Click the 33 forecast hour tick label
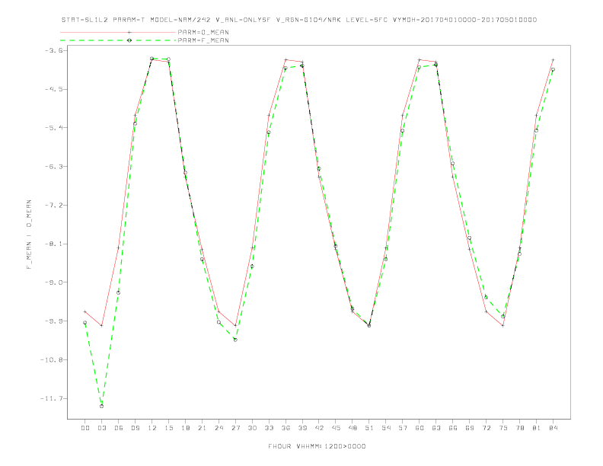The image size is (603, 466). click(x=269, y=428)
